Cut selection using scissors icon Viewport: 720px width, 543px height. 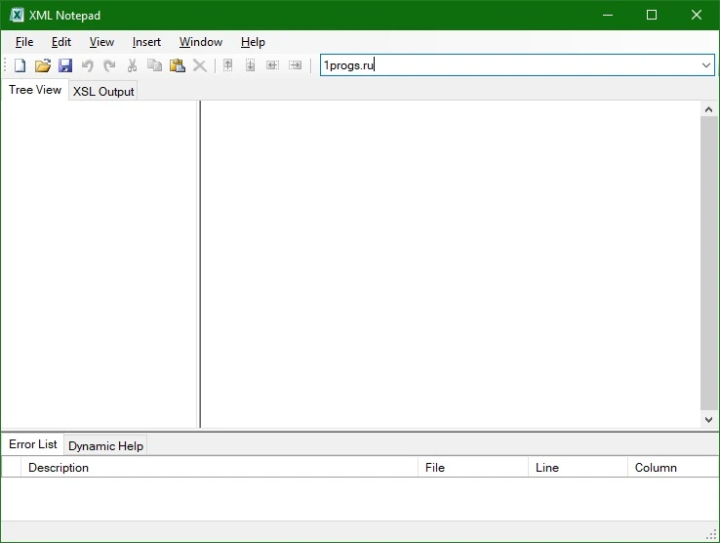pos(133,65)
